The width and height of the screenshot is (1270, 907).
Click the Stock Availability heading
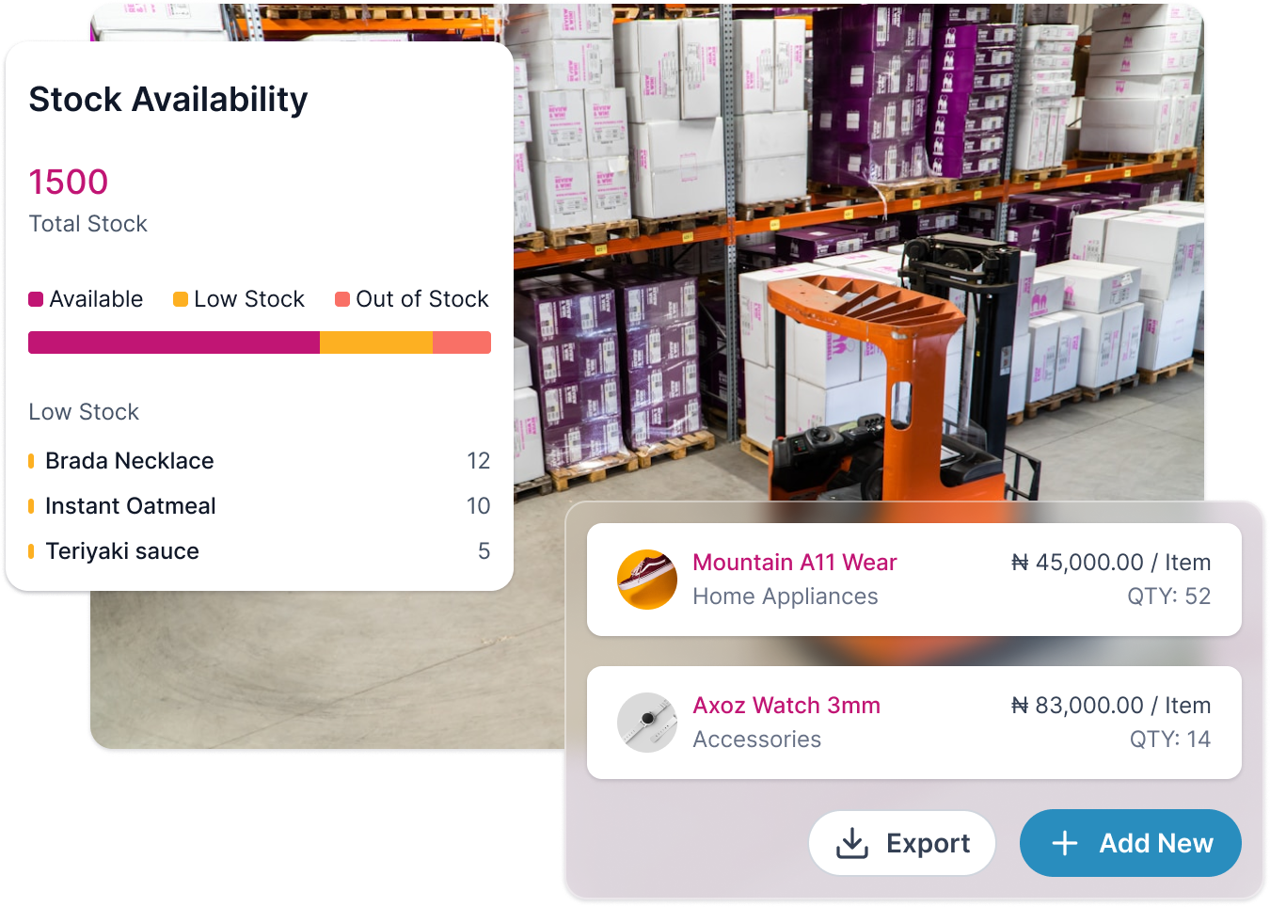[x=168, y=100]
